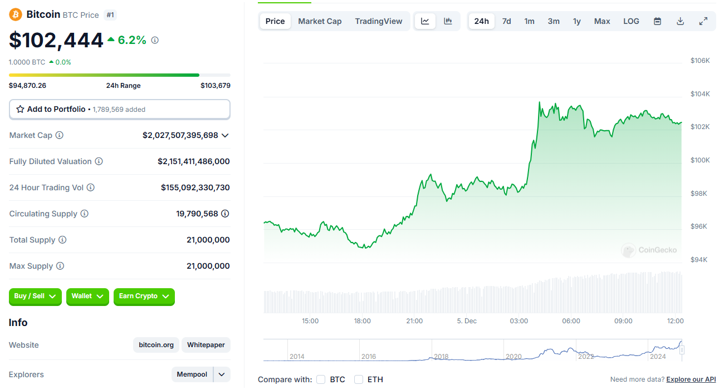Screen dimensions: 724x390
Task: Click the trading volume amount $155,092,330,730
Action: pyautogui.click(x=195, y=187)
